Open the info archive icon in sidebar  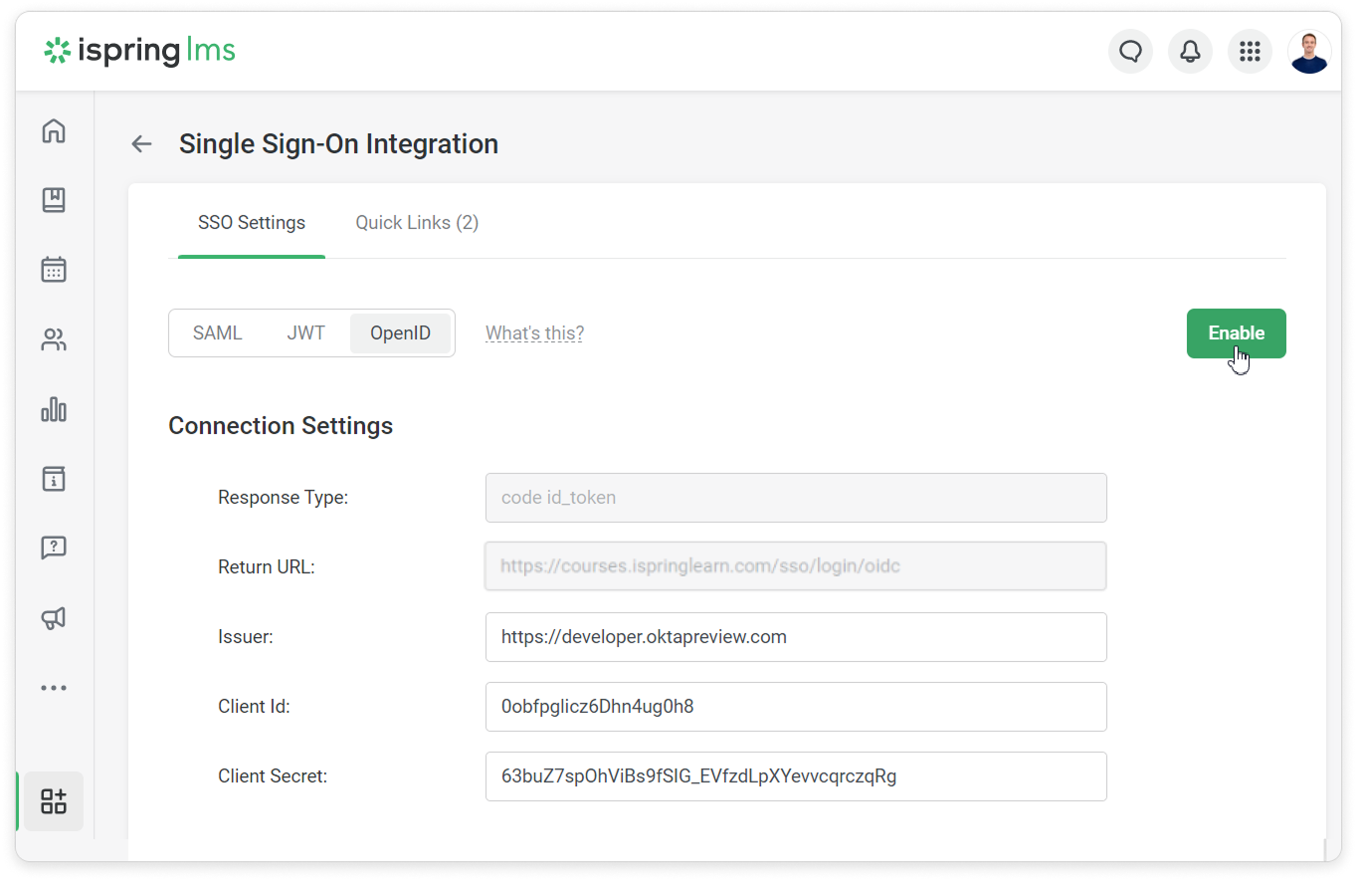tap(54, 479)
